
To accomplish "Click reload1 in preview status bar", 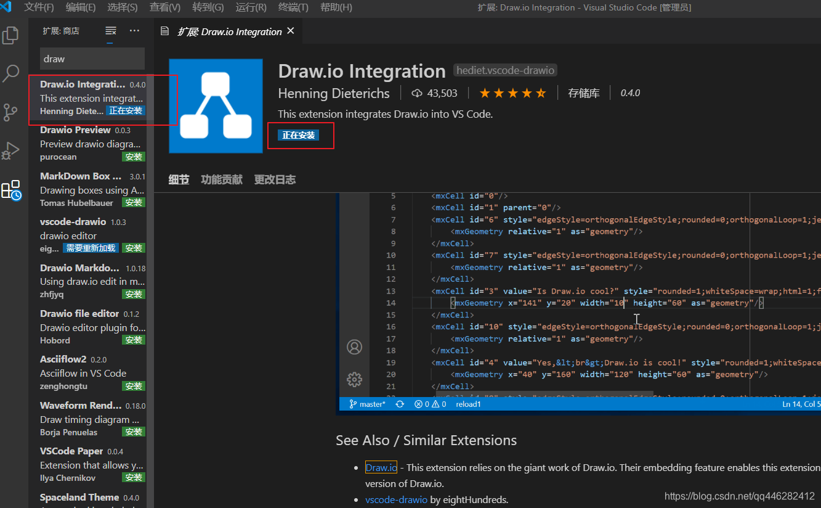I will [x=468, y=404].
